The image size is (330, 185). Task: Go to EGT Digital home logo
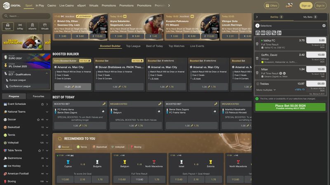click(x=12, y=5)
